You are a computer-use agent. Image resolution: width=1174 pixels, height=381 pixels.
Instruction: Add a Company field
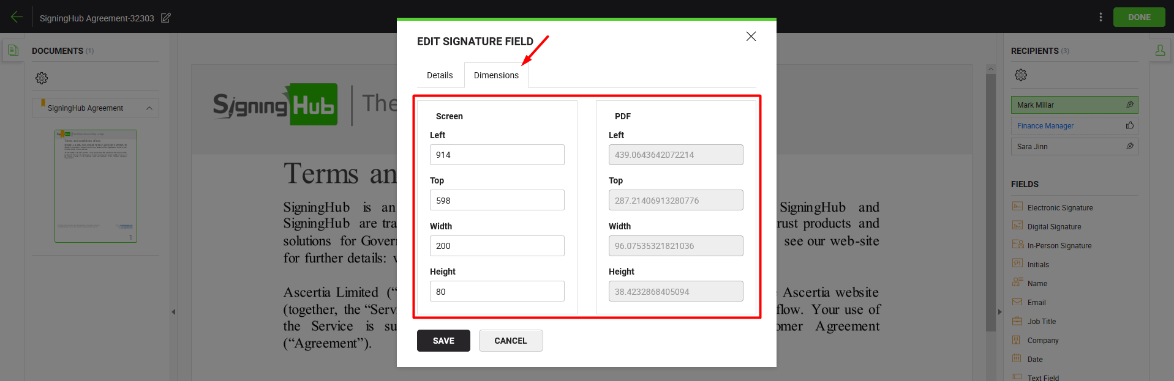(1042, 340)
